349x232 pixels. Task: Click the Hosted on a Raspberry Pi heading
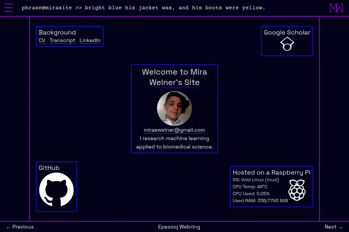[271, 173]
